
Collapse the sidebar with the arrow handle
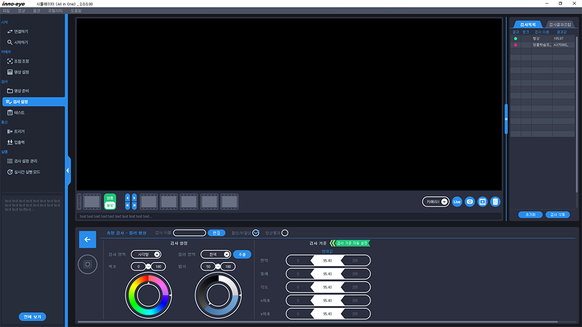[68, 171]
